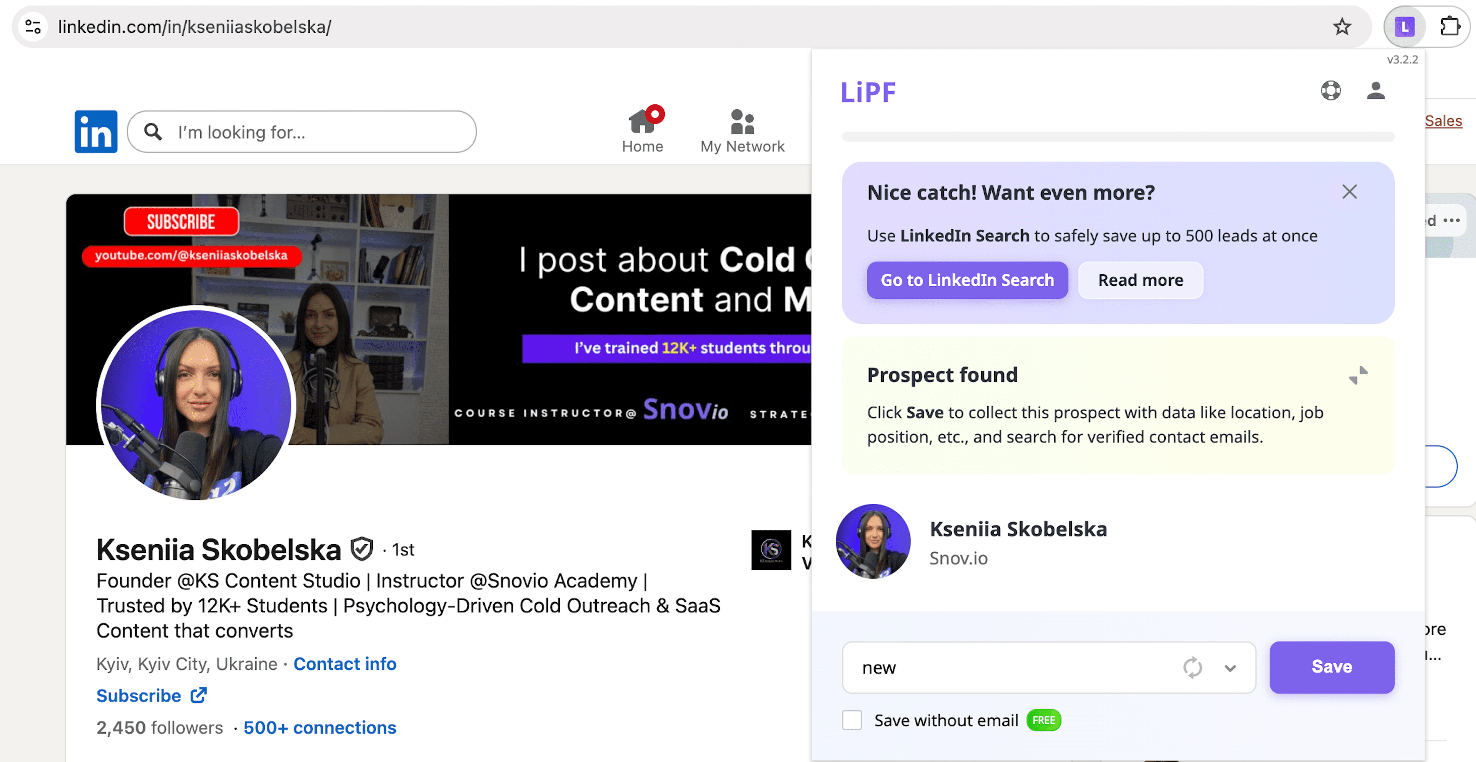Click the LinkedIn logo
The width and height of the screenshot is (1476, 762).
pyautogui.click(x=96, y=132)
